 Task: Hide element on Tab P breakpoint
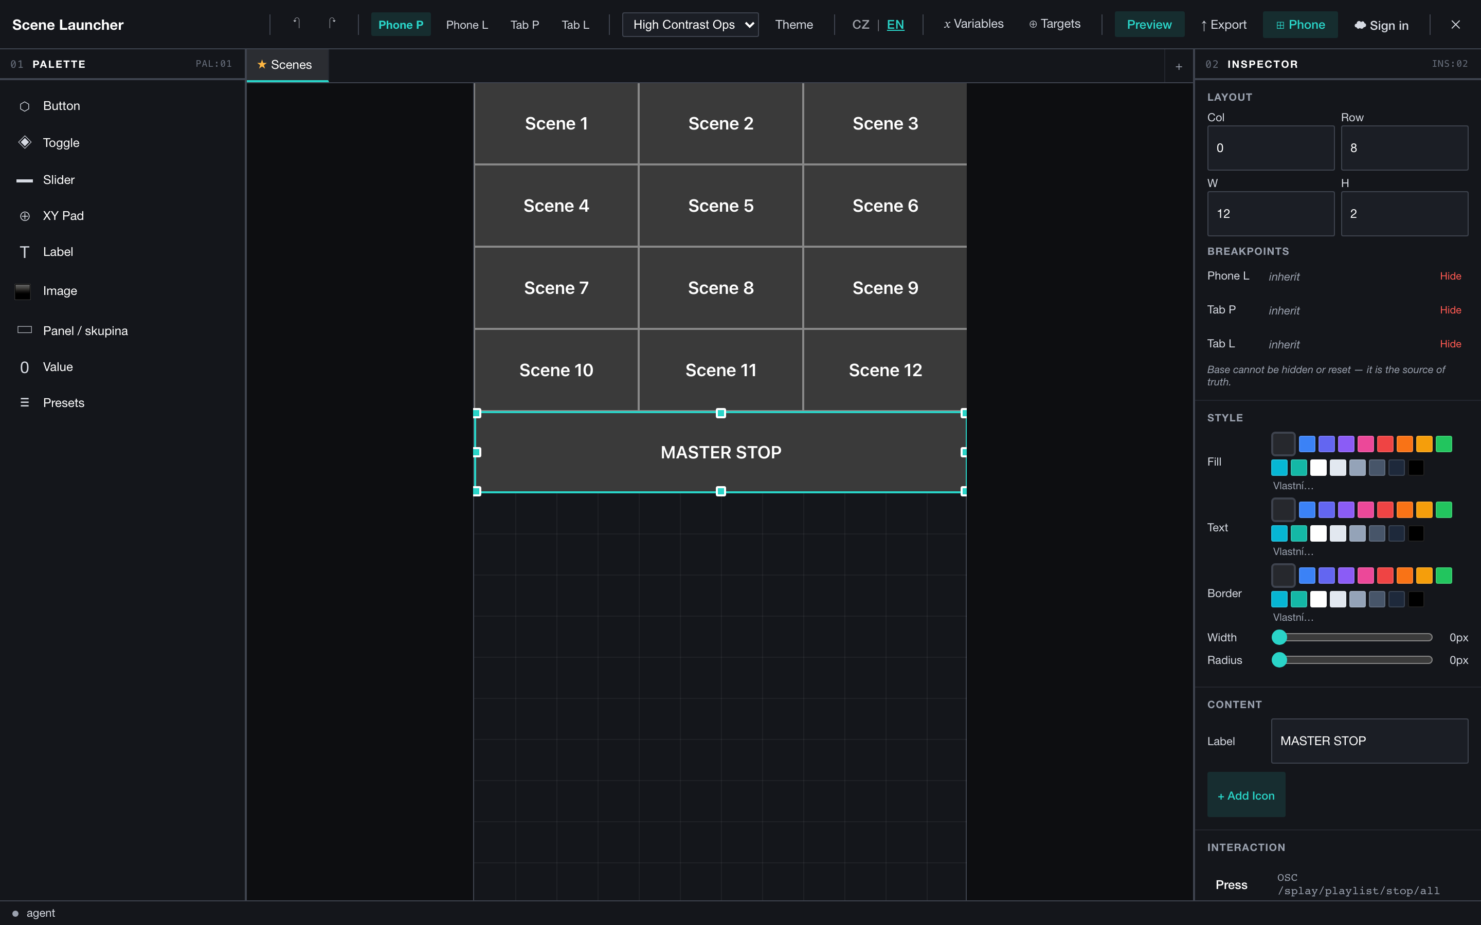pos(1450,310)
